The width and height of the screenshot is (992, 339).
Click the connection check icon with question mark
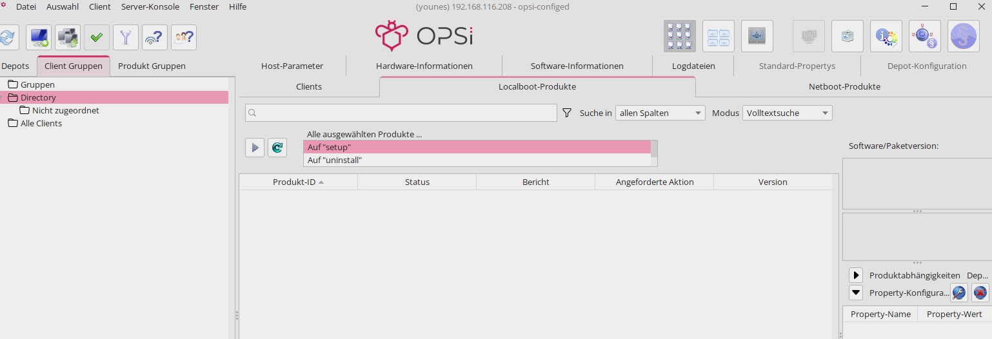(x=155, y=37)
